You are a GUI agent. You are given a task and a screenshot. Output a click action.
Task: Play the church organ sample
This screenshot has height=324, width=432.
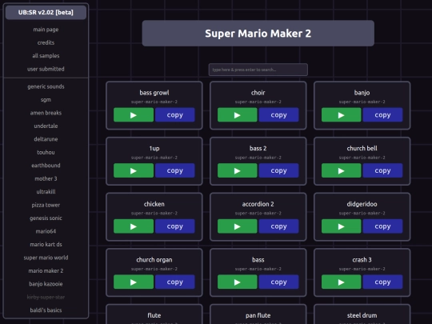click(x=134, y=282)
